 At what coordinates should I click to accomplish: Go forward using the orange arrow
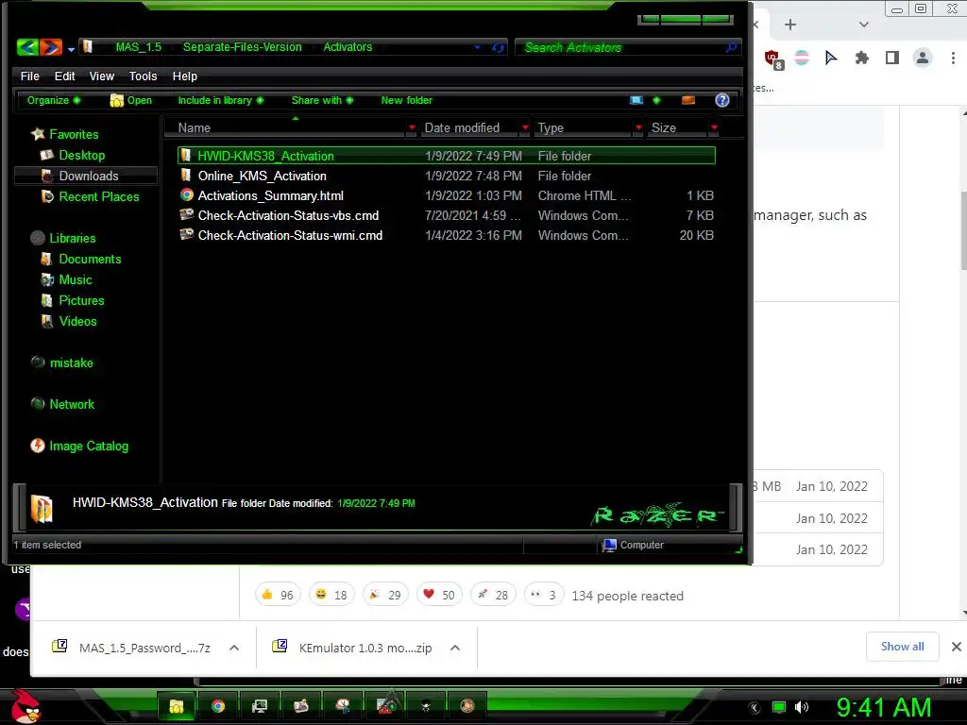coord(51,47)
